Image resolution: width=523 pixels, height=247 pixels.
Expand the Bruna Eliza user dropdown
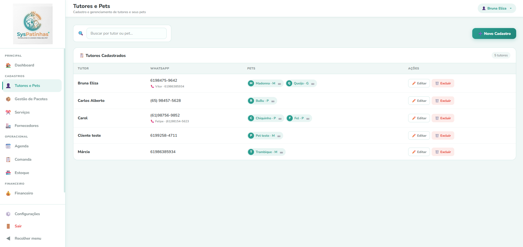pos(497,8)
